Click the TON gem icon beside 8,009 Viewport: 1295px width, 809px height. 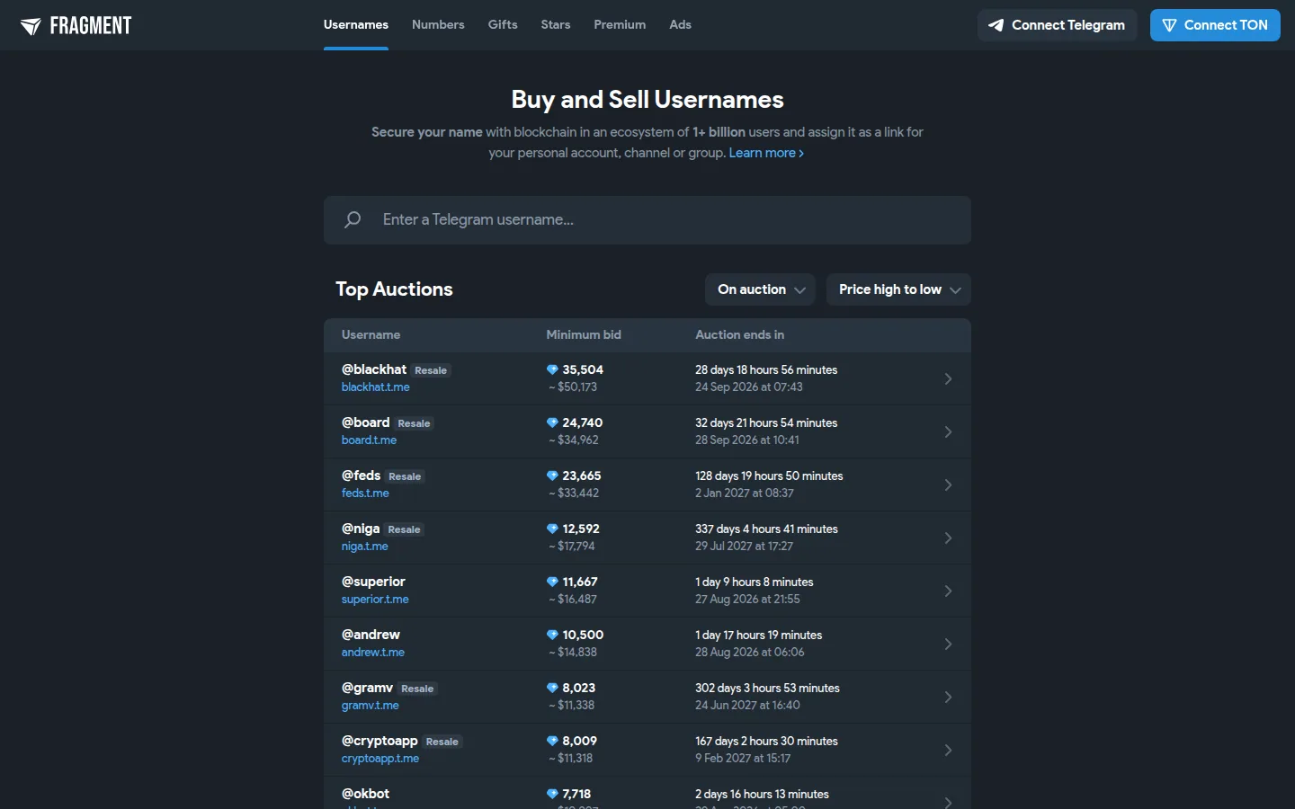(x=552, y=741)
